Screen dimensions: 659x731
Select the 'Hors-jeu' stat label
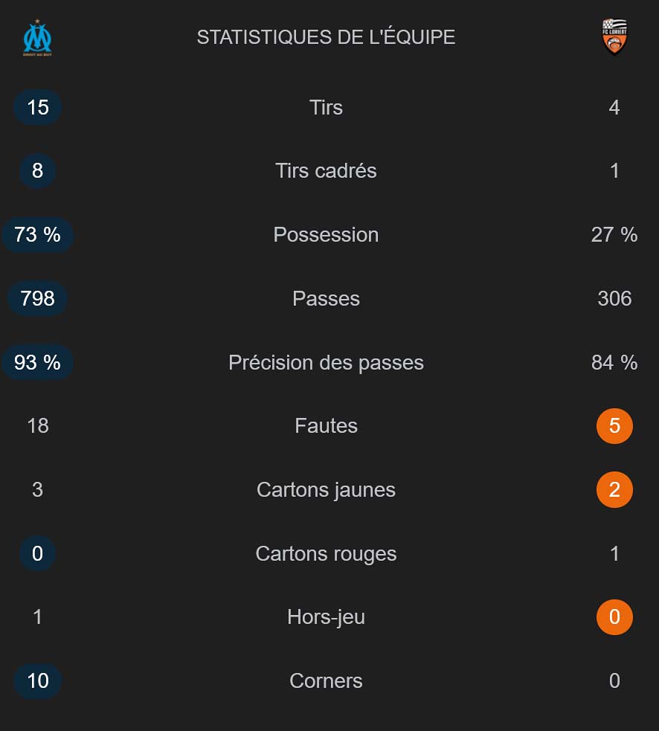pyautogui.click(x=326, y=616)
